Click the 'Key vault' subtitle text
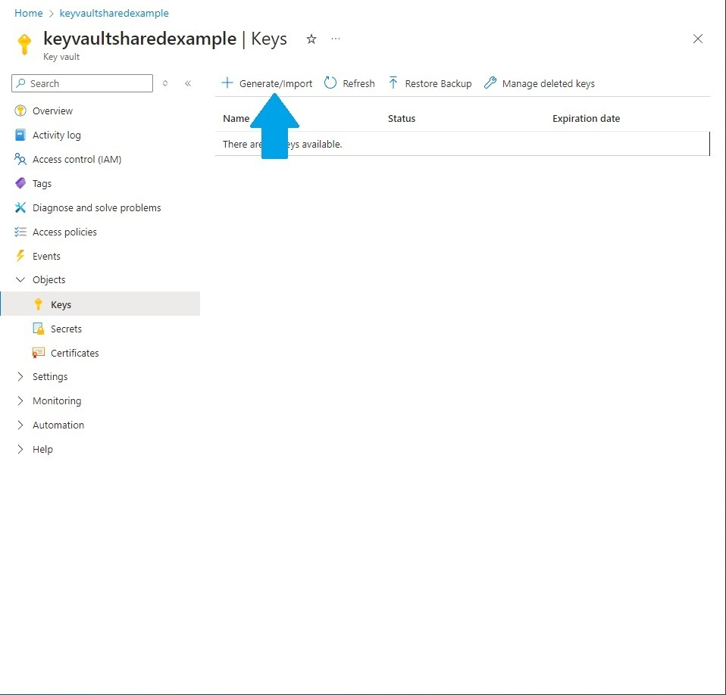 pos(61,57)
